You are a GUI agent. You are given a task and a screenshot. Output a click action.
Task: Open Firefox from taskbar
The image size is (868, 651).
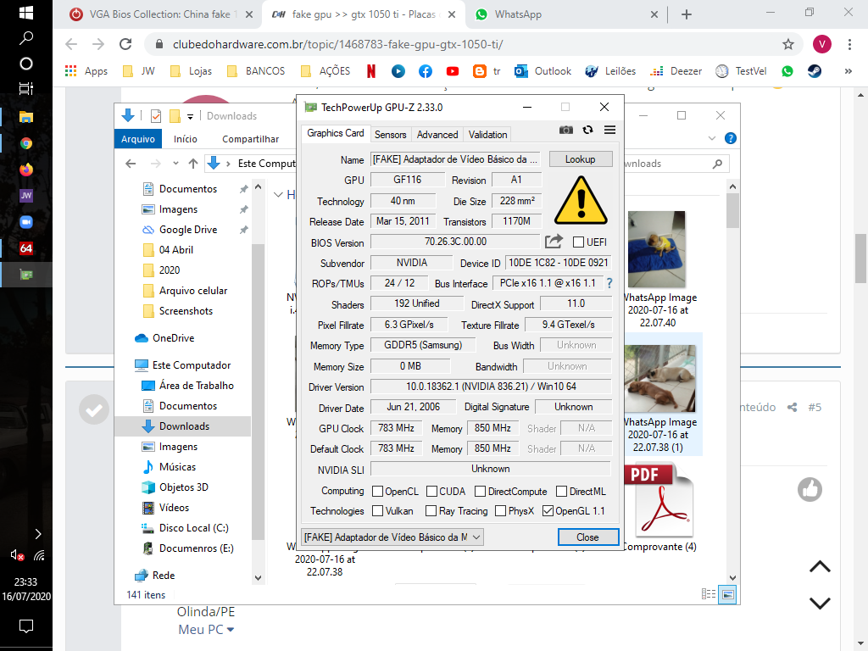pyautogui.click(x=26, y=170)
